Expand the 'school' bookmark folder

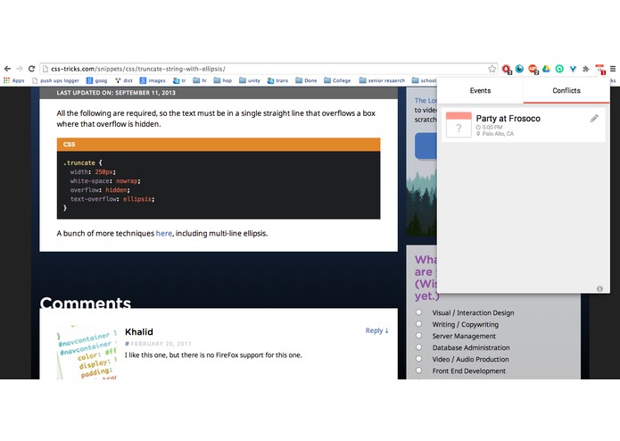click(424, 80)
